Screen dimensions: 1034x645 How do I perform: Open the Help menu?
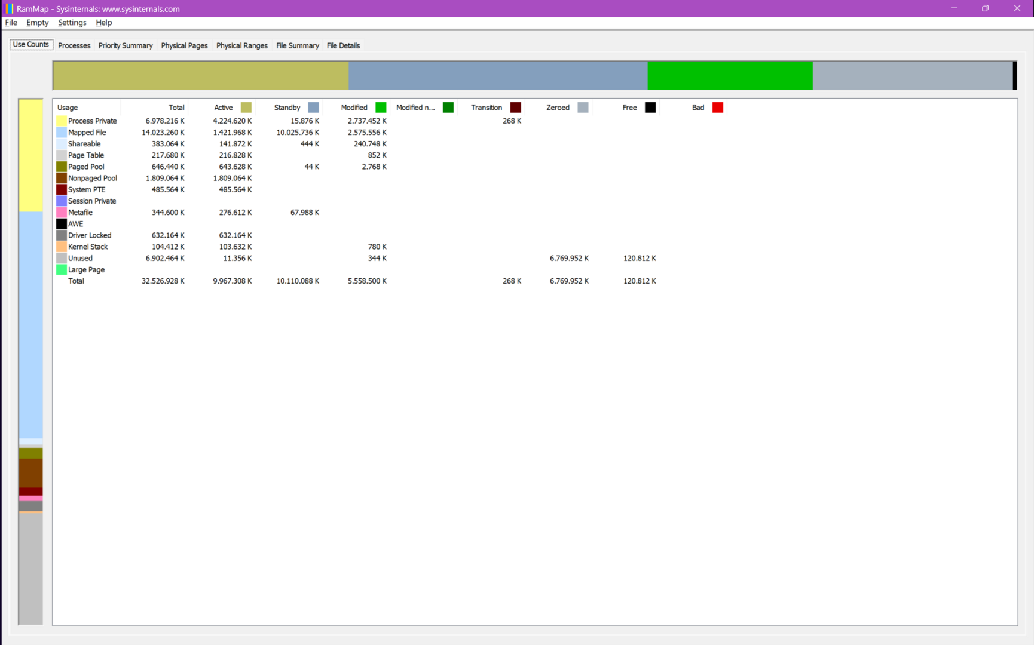103,23
